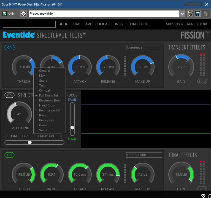Click the empty preset name field
This screenshot has height=198, width=211.
pyautogui.click(x=29, y=24)
